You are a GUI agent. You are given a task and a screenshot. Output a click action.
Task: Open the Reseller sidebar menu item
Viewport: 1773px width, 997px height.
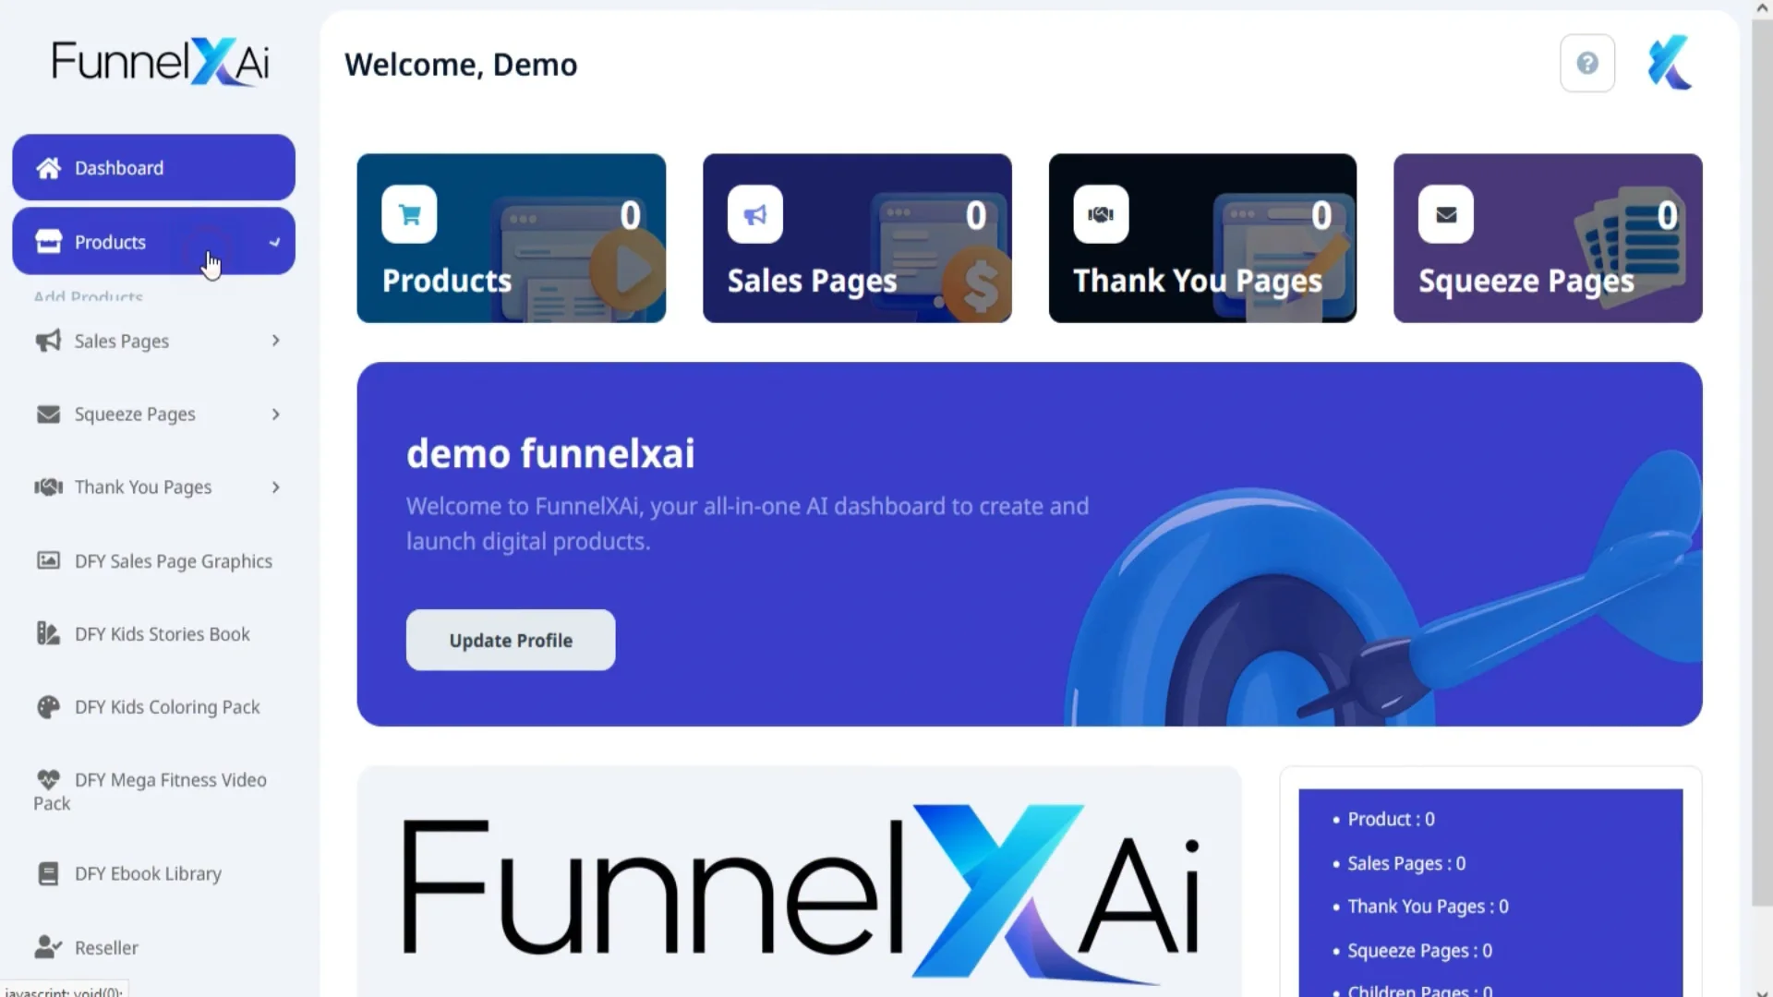(105, 947)
